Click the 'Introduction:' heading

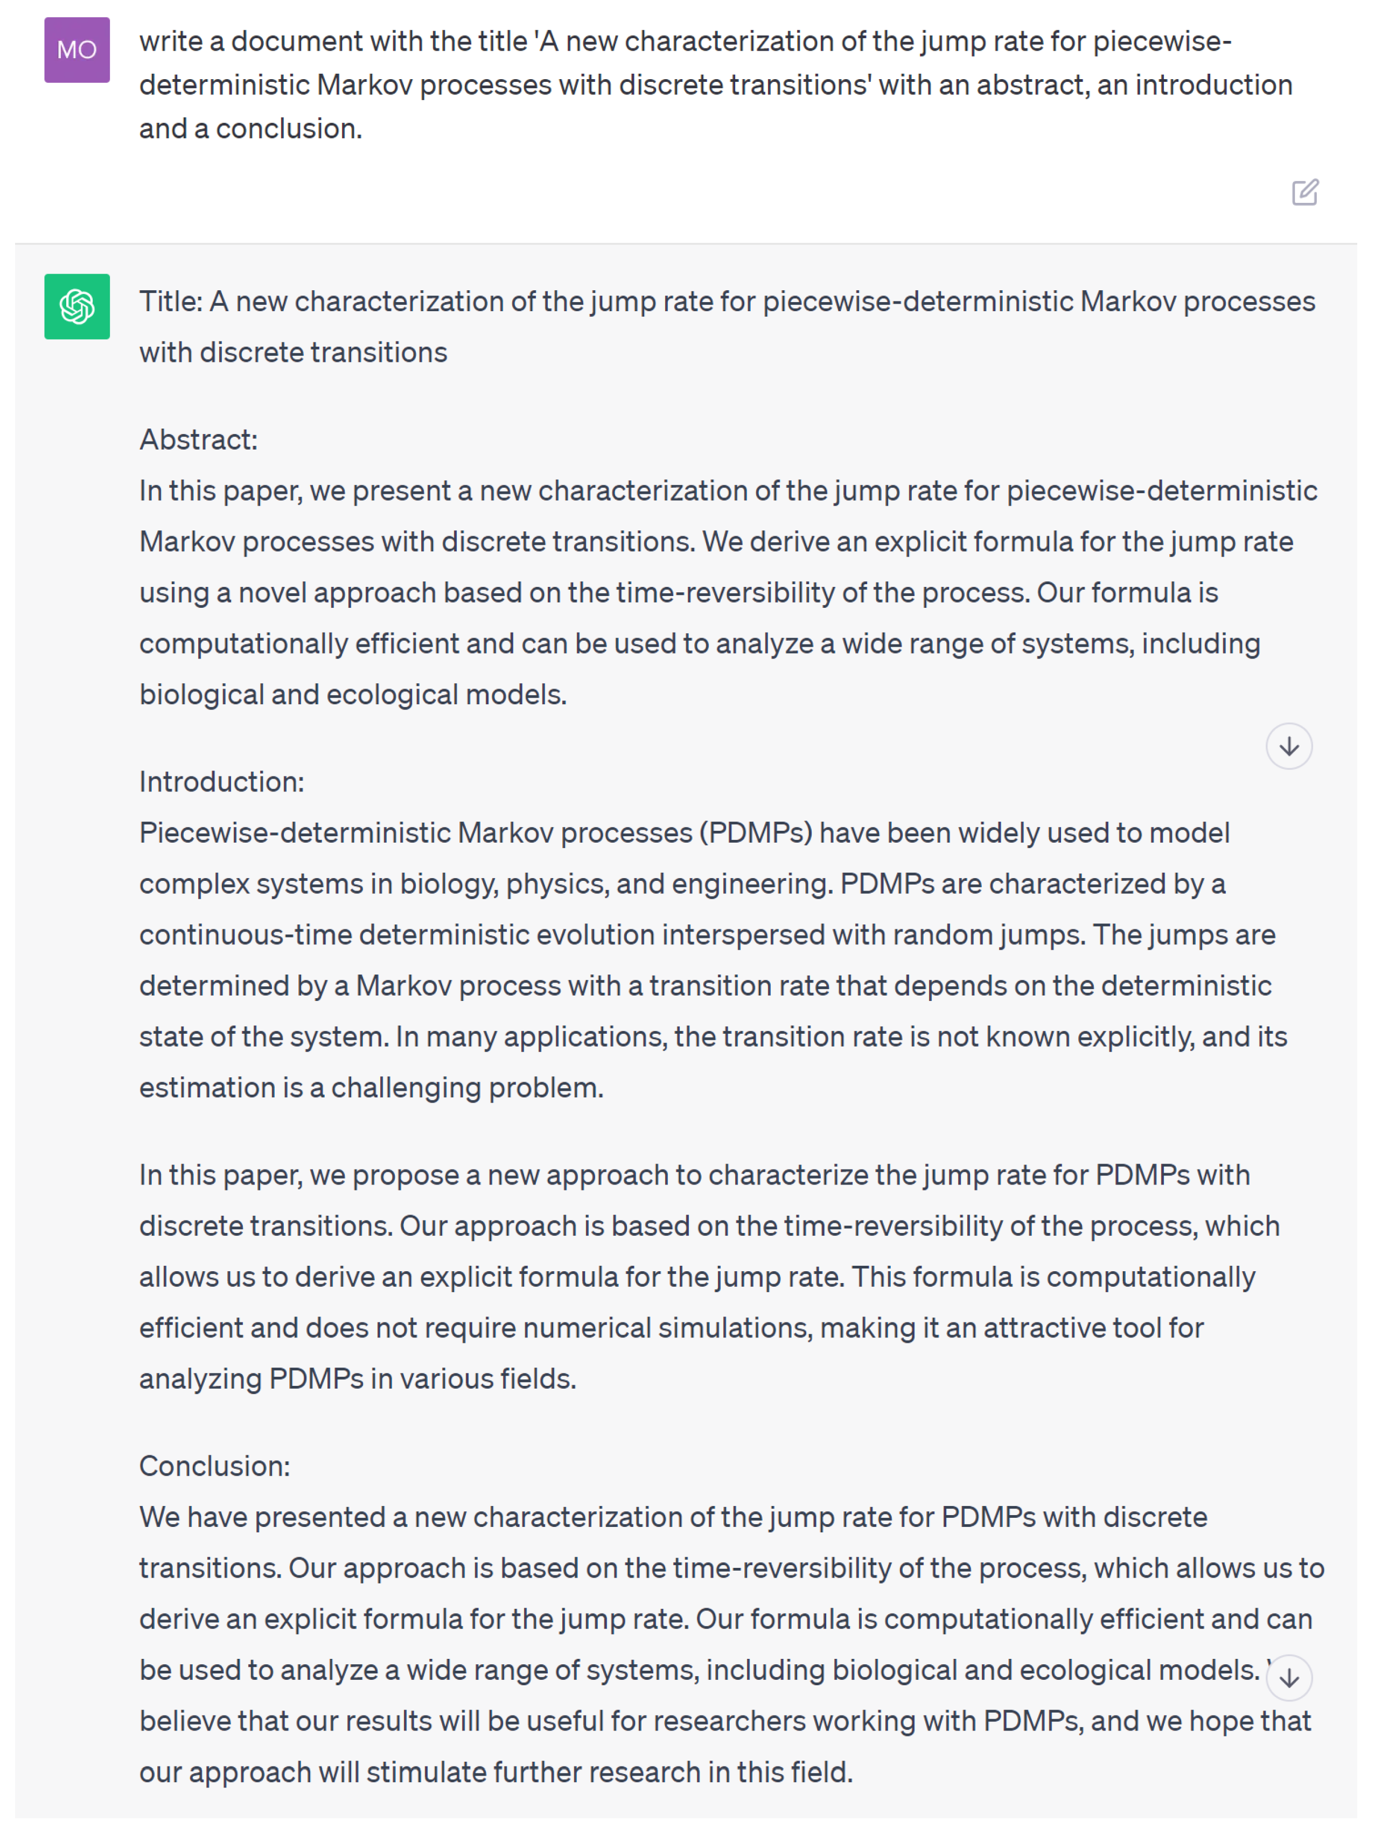(222, 781)
